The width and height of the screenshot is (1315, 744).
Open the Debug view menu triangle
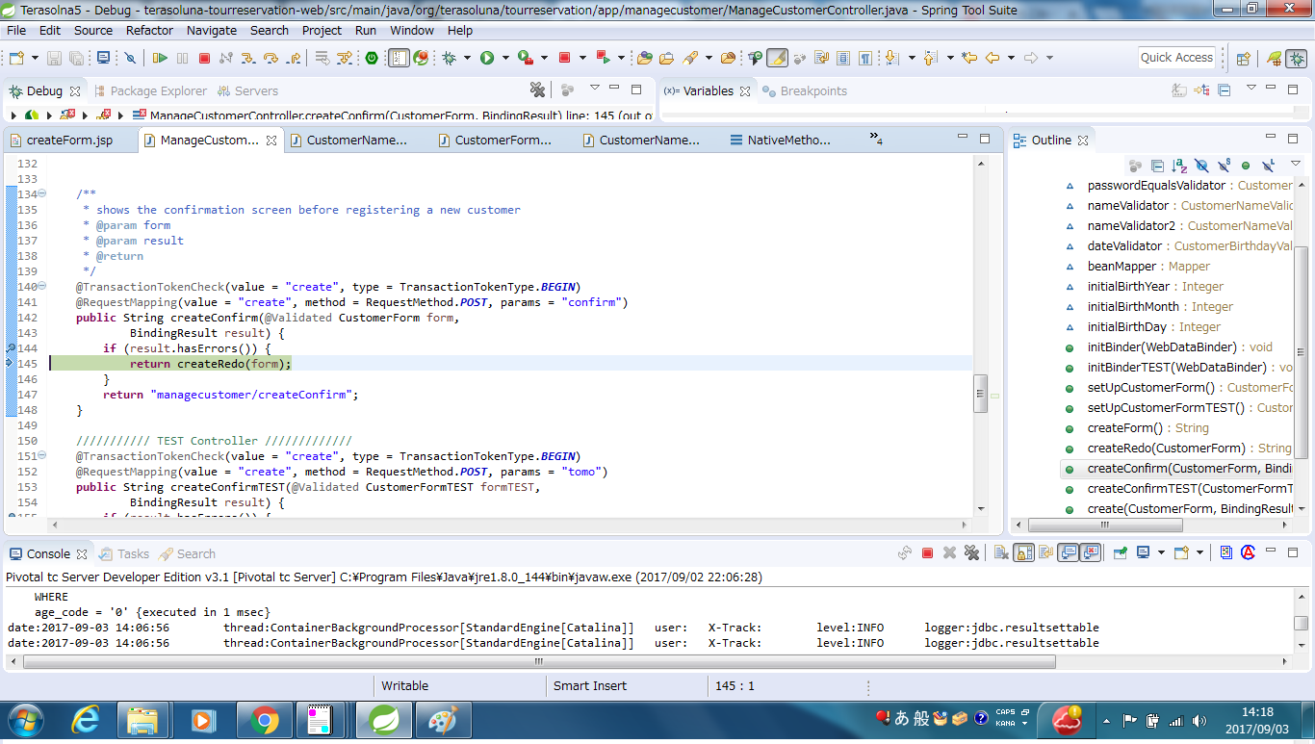(x=594, y=88)
